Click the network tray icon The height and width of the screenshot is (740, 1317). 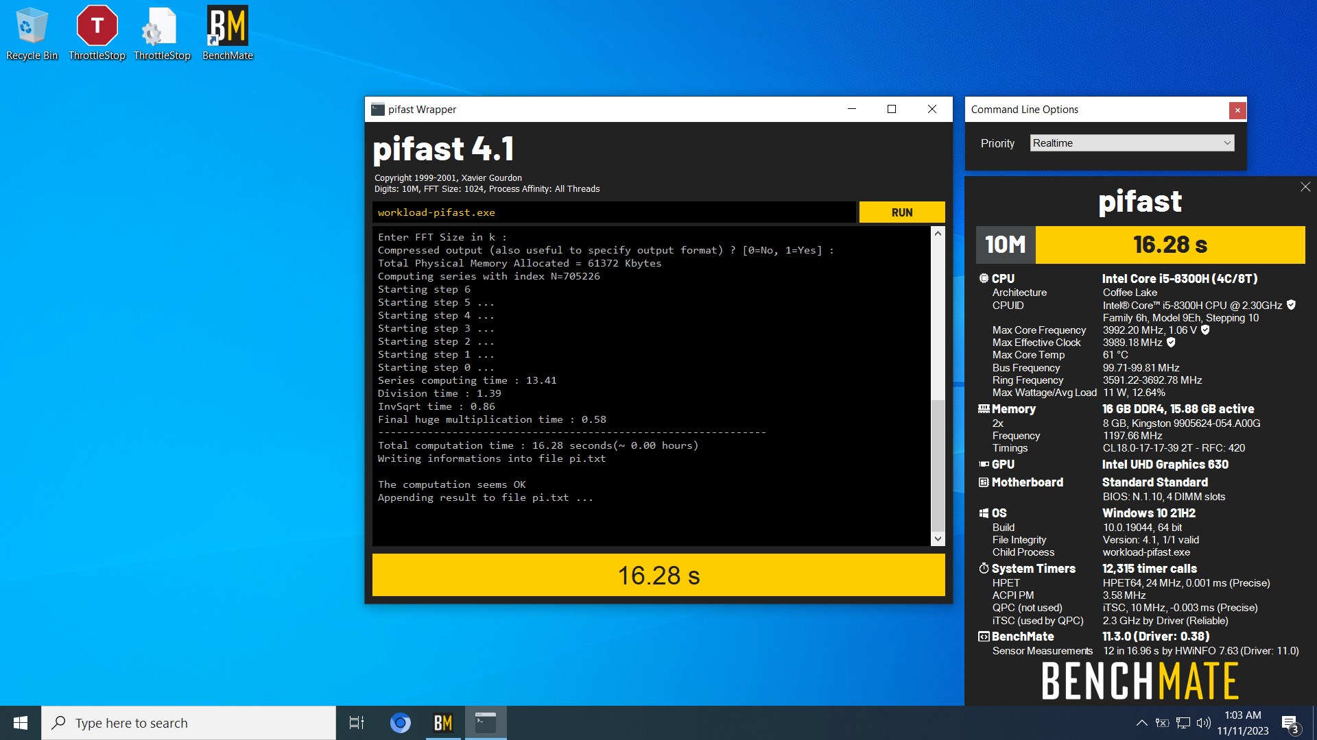coord(1183,723)
